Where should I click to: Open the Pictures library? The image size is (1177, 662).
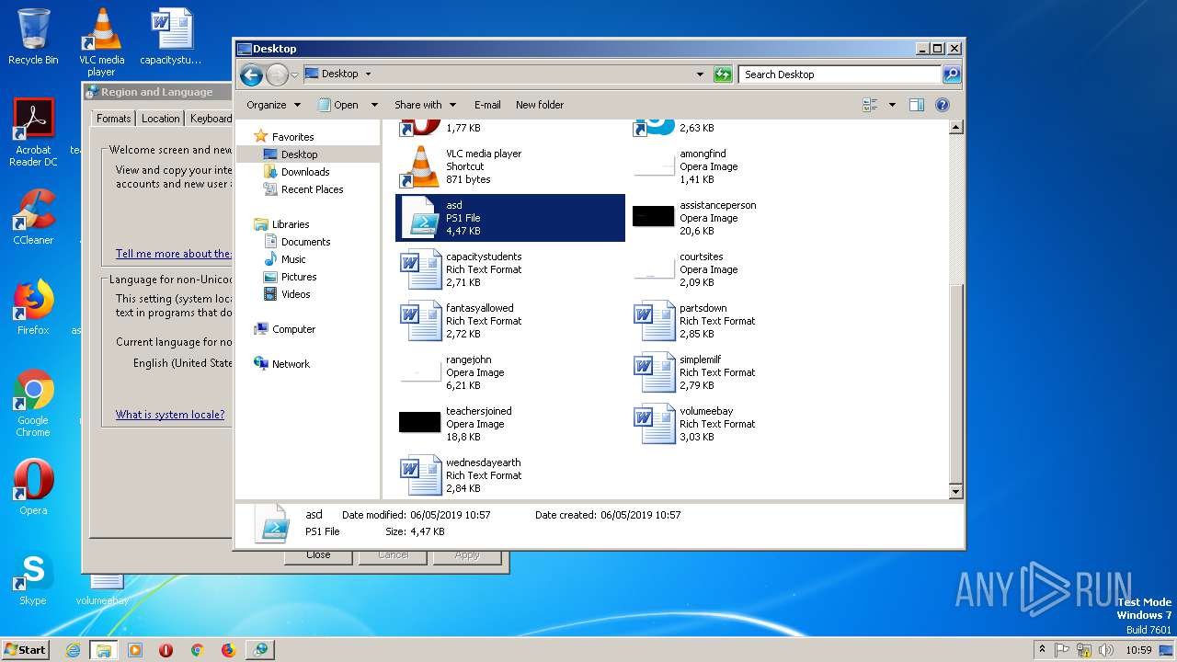299,277
